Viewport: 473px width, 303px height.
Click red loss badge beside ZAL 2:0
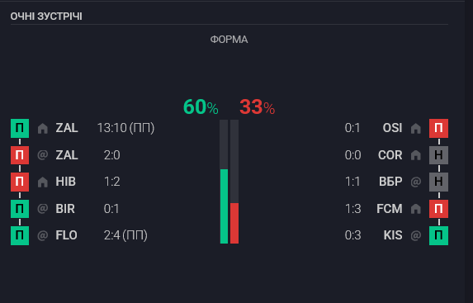[x=20, y=155]
